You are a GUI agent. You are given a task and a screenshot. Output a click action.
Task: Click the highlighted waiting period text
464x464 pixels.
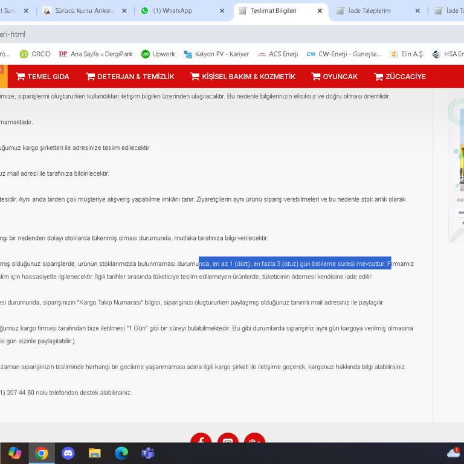(295, 263)
